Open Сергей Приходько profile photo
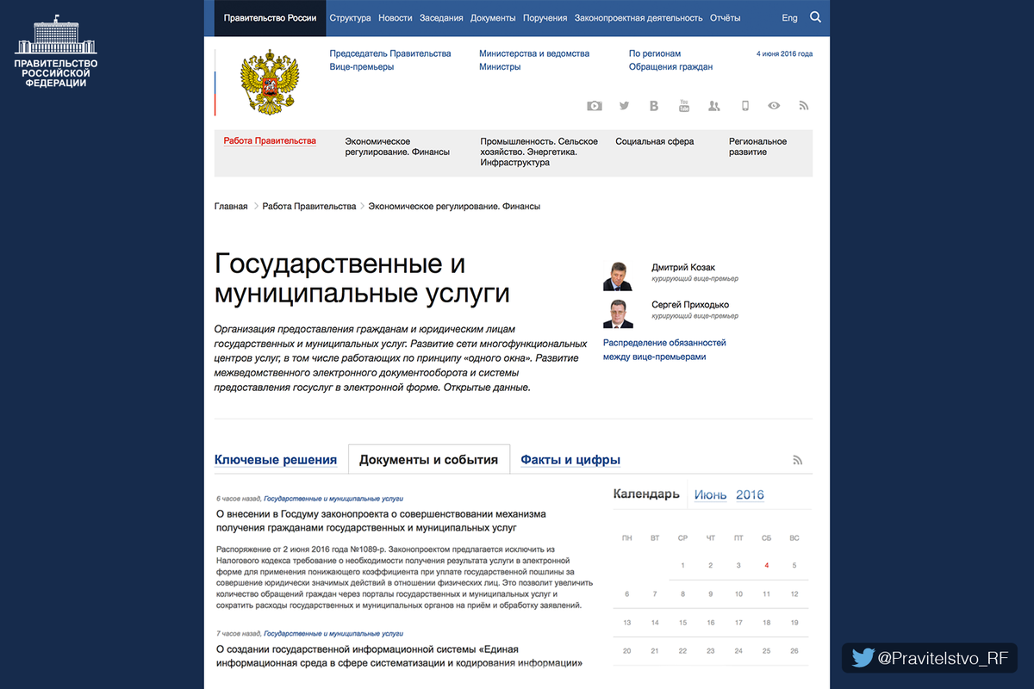 (x=618, y=313)
